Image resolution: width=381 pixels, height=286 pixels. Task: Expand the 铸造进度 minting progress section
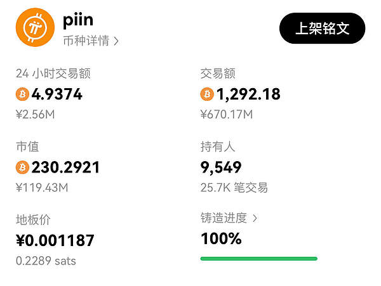tap(229, 218)
